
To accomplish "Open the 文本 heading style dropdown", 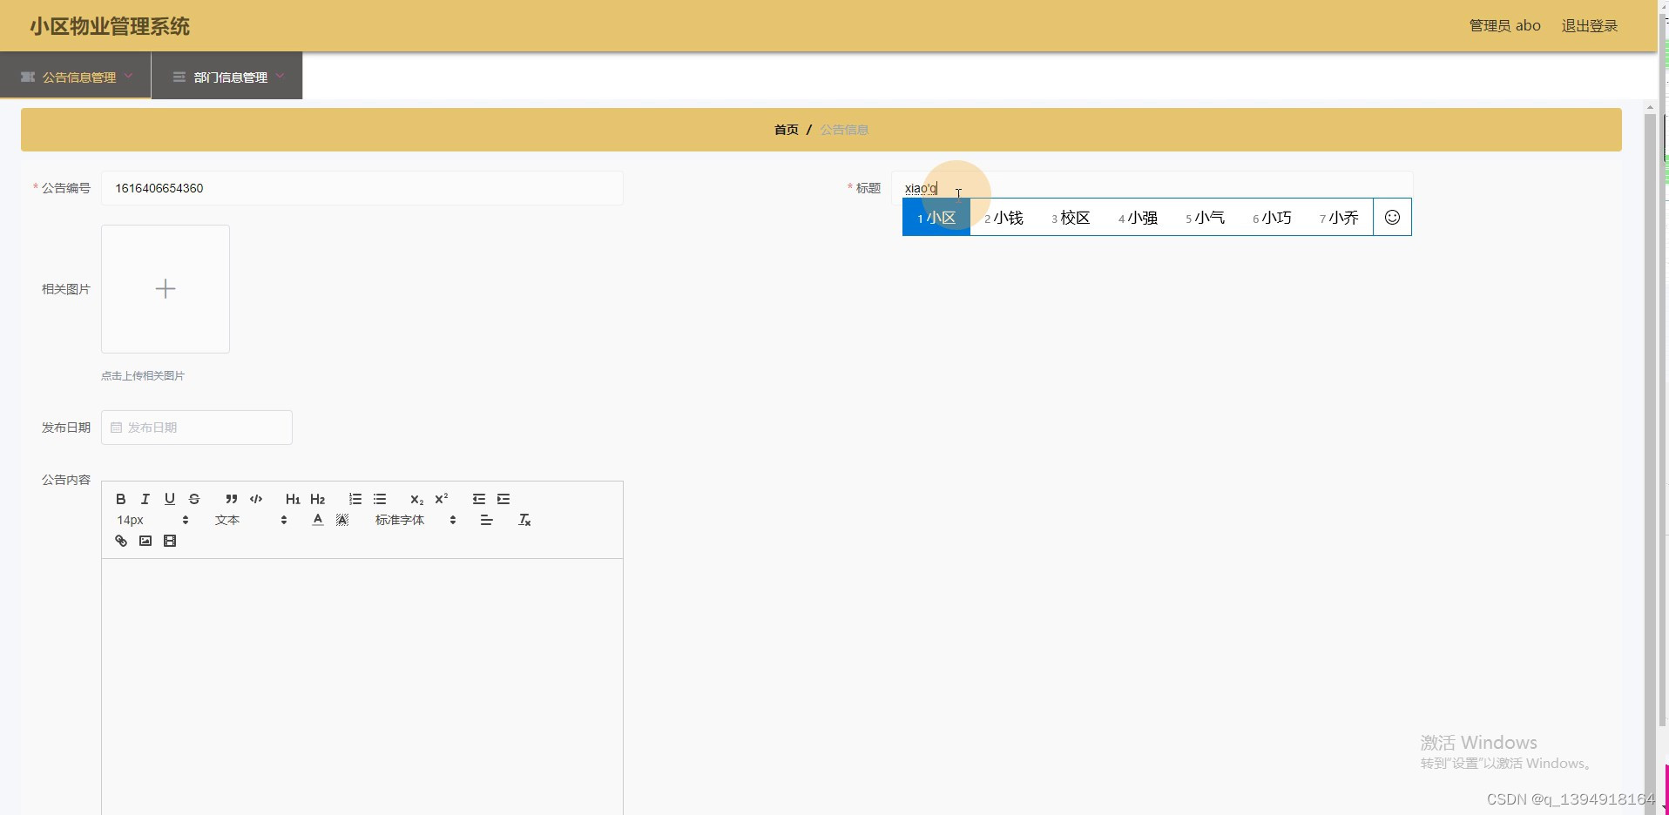I will click(x=251, y=520).
